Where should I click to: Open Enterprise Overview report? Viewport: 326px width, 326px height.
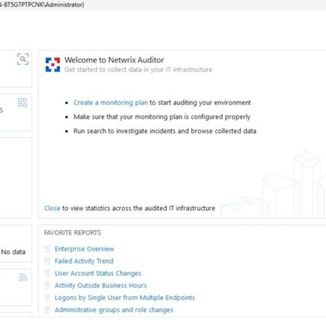click(x=84, y=249)
